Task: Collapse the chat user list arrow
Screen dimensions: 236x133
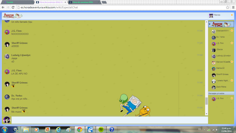Action: tap(209, 24)
